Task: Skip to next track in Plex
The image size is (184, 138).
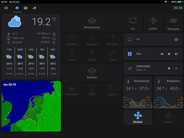Action: pyautogui.click(x=176, y=54)
